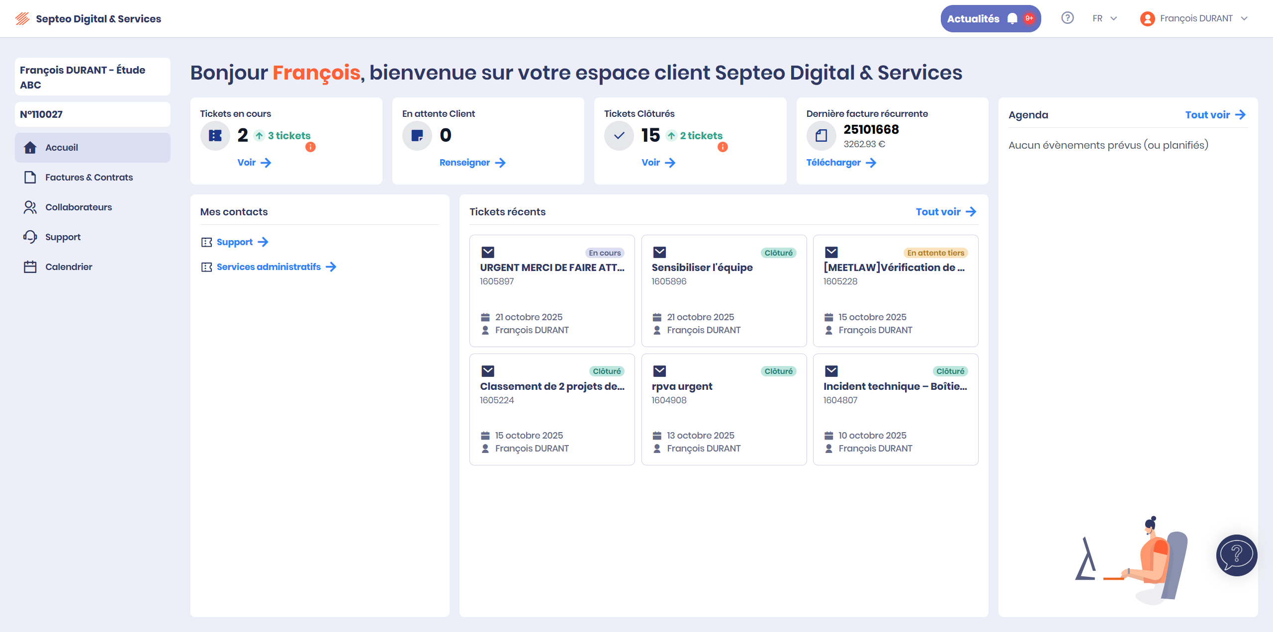Open the chat help bubble icon

pos(1236,555)
